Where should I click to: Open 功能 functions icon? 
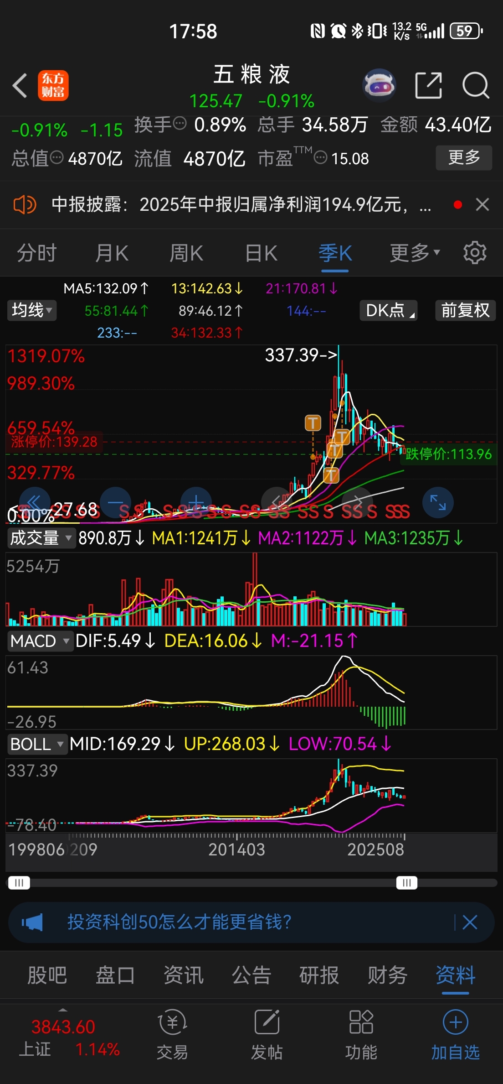pyautogui.click(x=361, y=1035)
